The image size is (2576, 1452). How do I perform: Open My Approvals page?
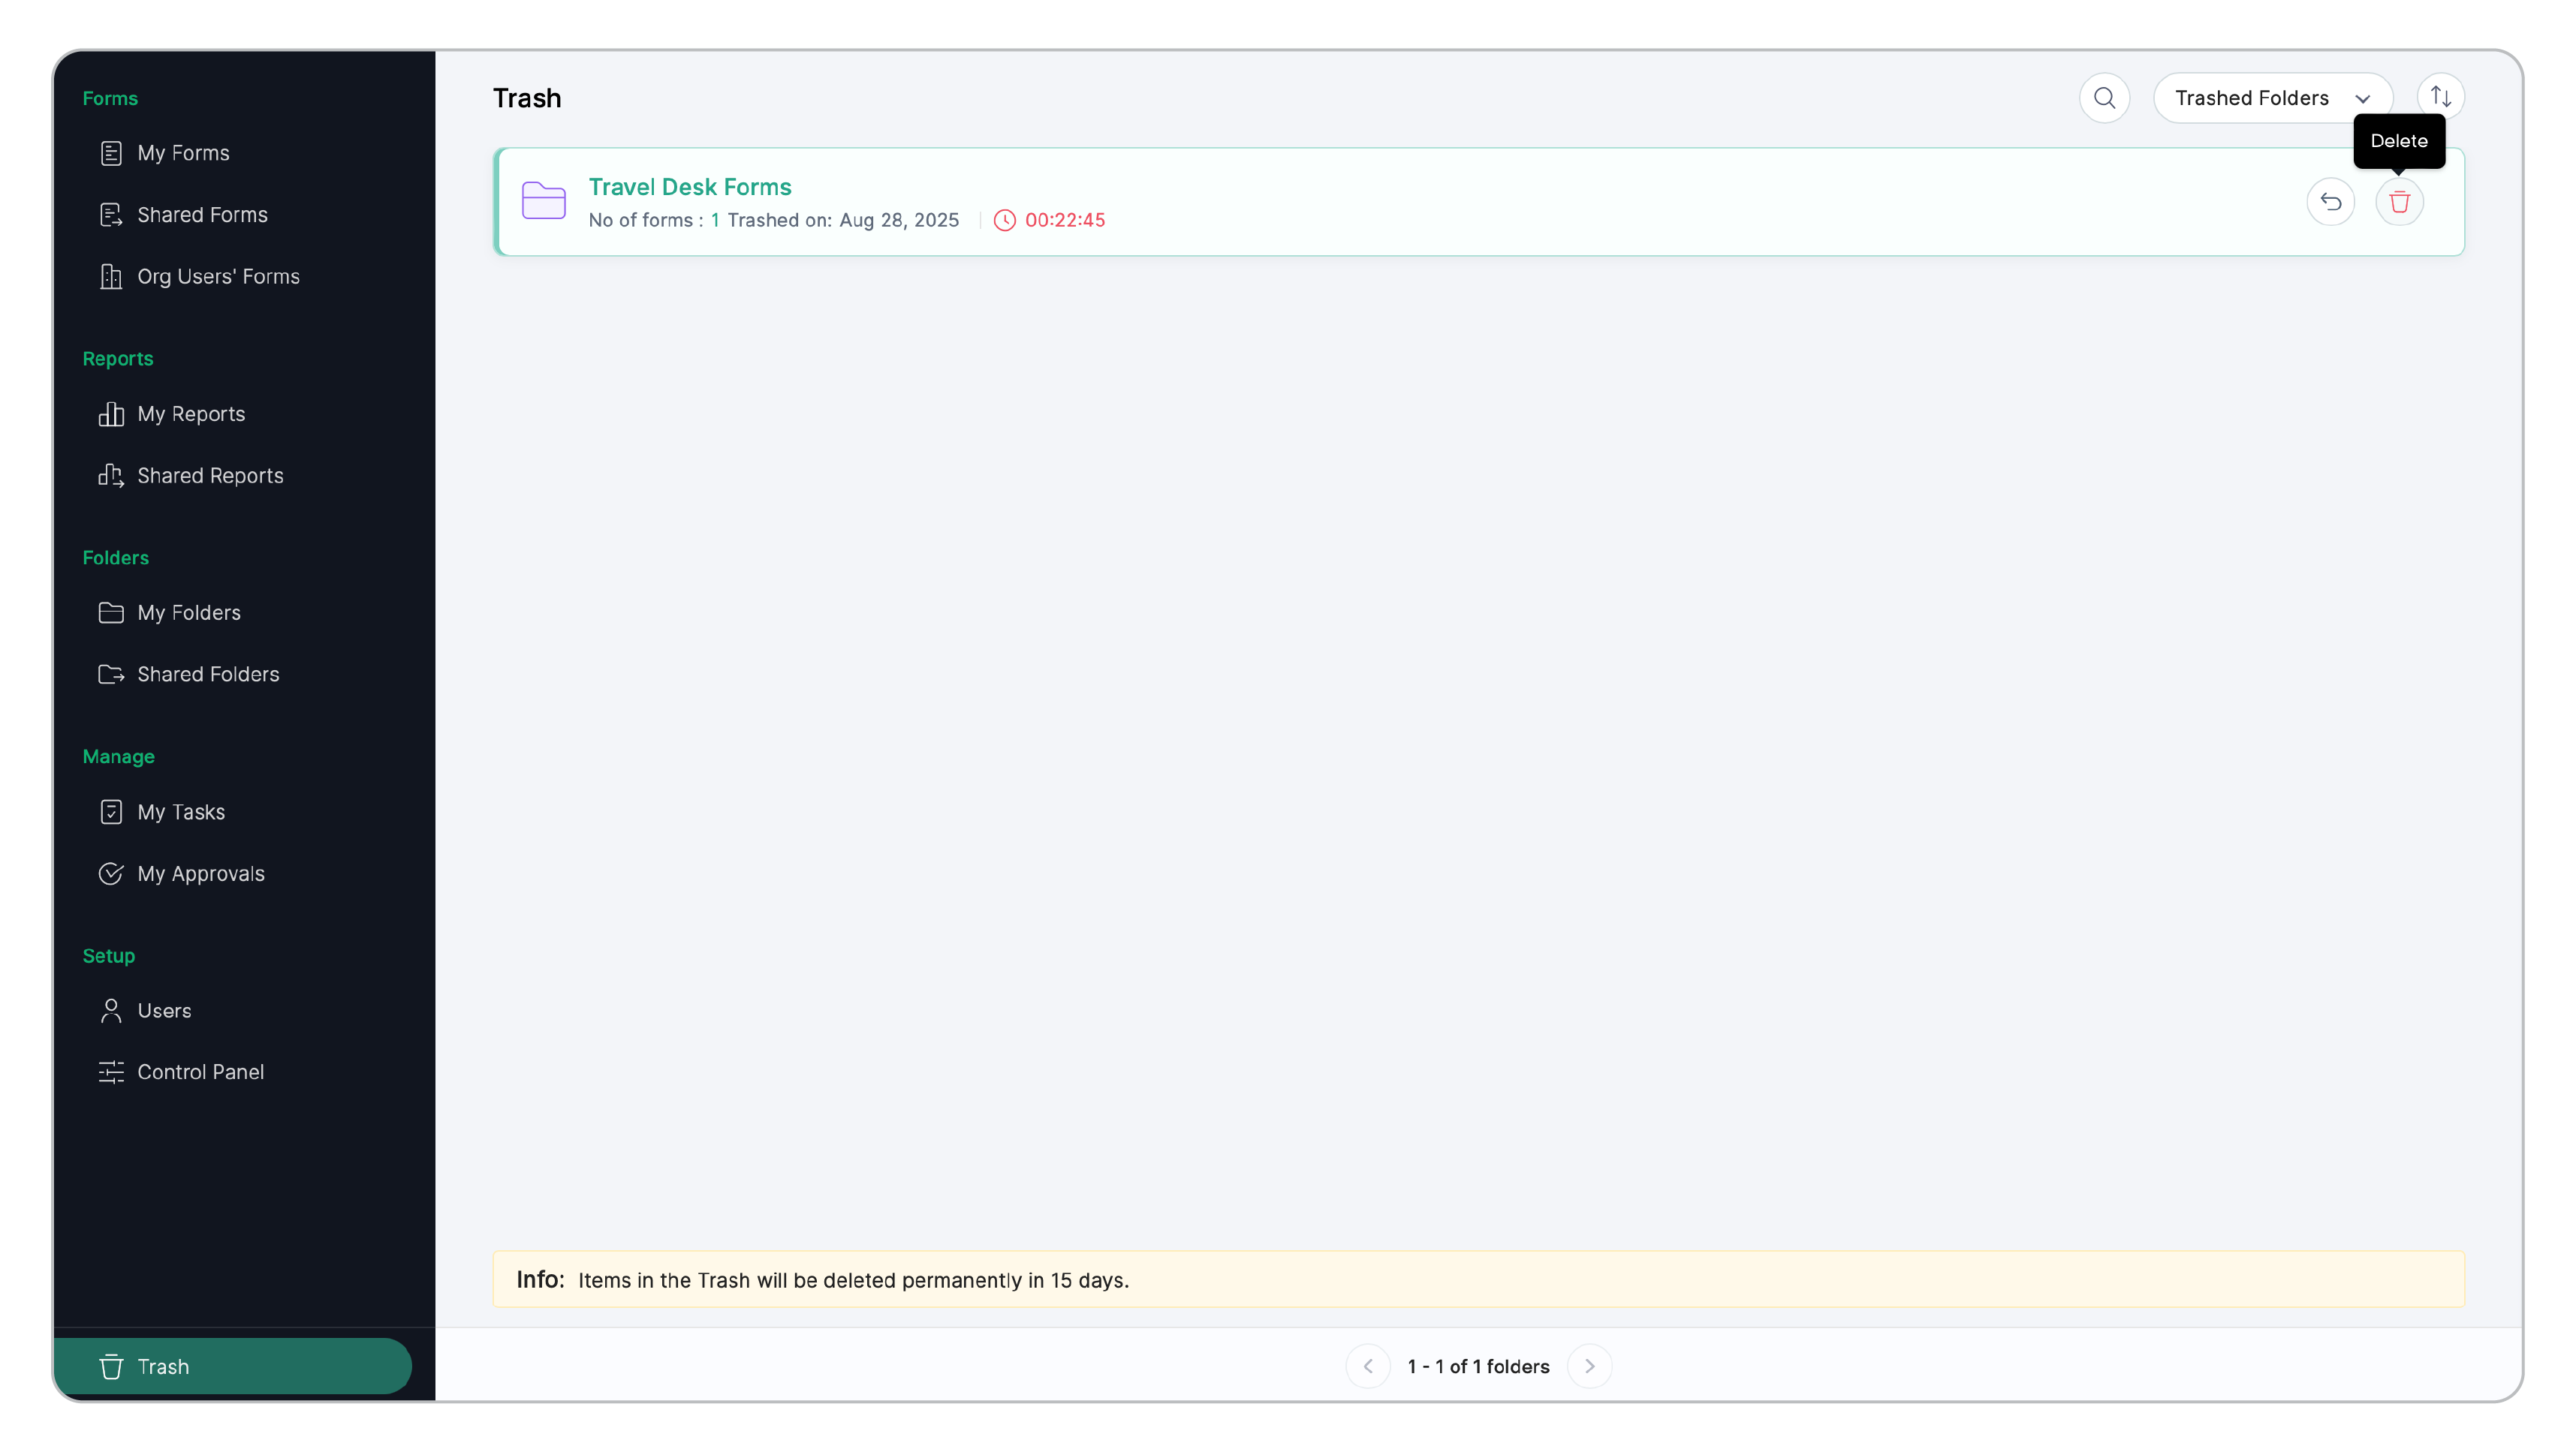201,873
